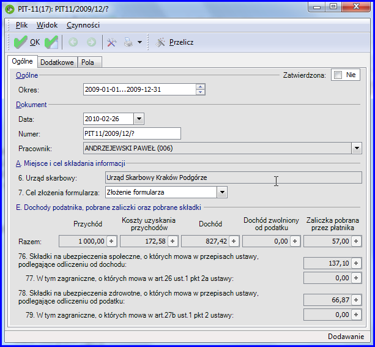The width and height of the screenshot is (375, 347).
Task: Click plus button for field 78 value 66,87
Action: click(x=356, y=300)
